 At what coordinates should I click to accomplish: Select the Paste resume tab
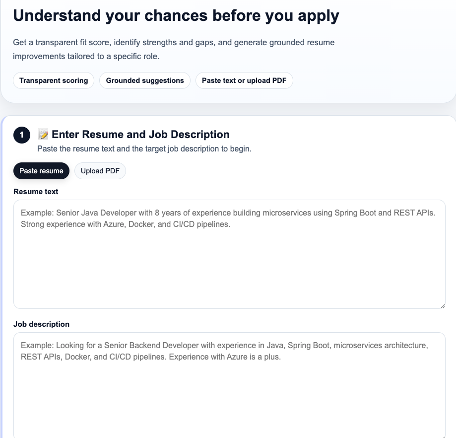point(41,171)
